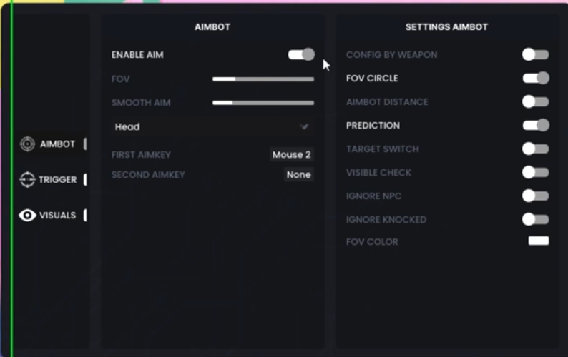Turn off the Enable Aim toggle

tap(301, 54)
